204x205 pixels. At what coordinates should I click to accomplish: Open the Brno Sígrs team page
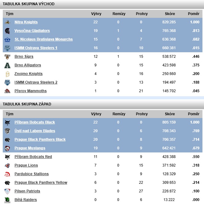pos(24,57)
